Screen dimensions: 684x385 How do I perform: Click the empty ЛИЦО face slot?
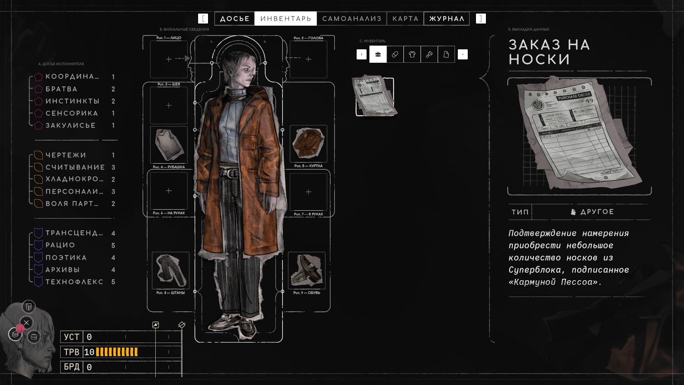[x=169, y=59]
